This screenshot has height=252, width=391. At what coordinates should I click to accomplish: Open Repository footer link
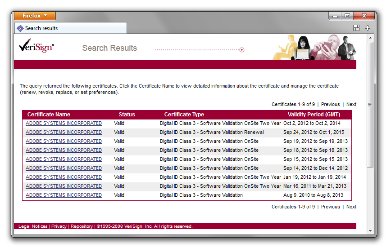[82, 226]
